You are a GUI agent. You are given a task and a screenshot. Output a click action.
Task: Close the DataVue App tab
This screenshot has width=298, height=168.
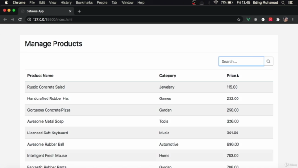(70, 11)
